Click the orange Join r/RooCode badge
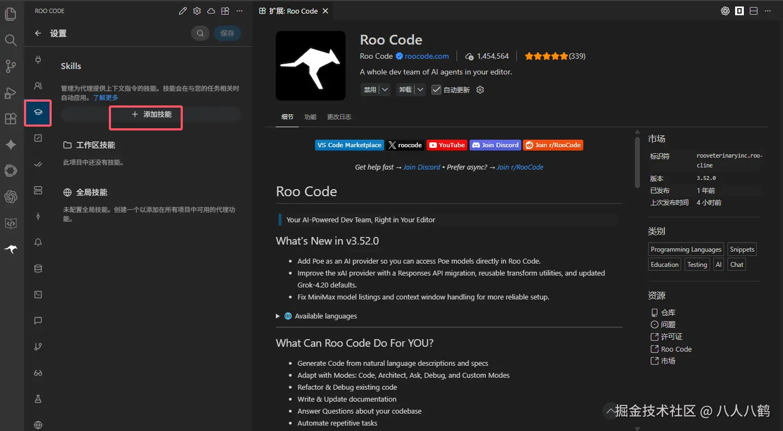The image size is (783, 431). 553,145
